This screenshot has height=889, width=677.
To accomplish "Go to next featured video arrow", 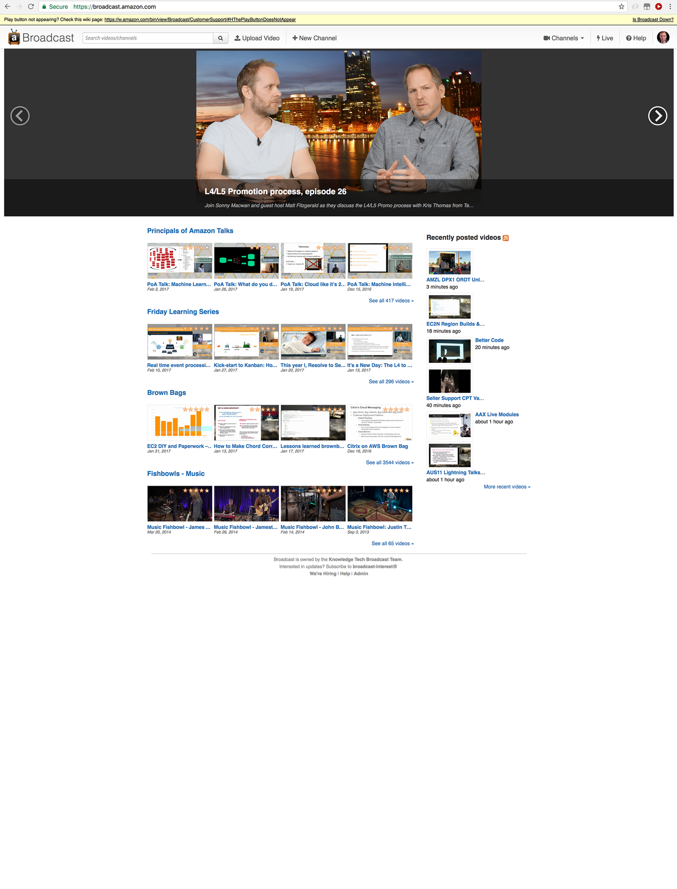I will (x=657, y=116).
